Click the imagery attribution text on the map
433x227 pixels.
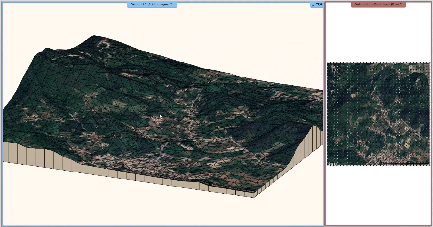pyautogui.click(x=406, y=164)
